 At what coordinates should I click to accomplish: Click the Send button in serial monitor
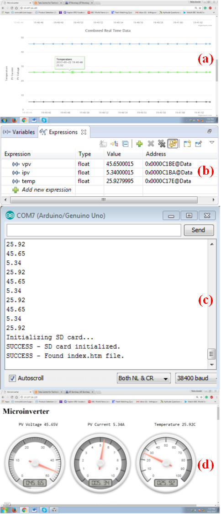[199, 230]
